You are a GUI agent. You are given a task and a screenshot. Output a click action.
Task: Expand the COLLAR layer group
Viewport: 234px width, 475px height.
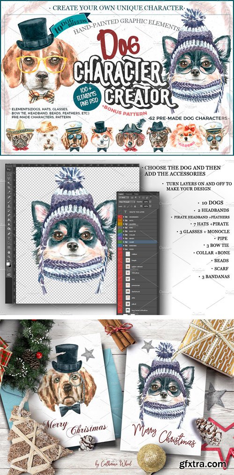click(124, 235)
